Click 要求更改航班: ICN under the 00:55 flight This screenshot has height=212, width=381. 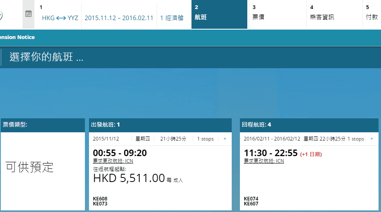click(113, 161)
